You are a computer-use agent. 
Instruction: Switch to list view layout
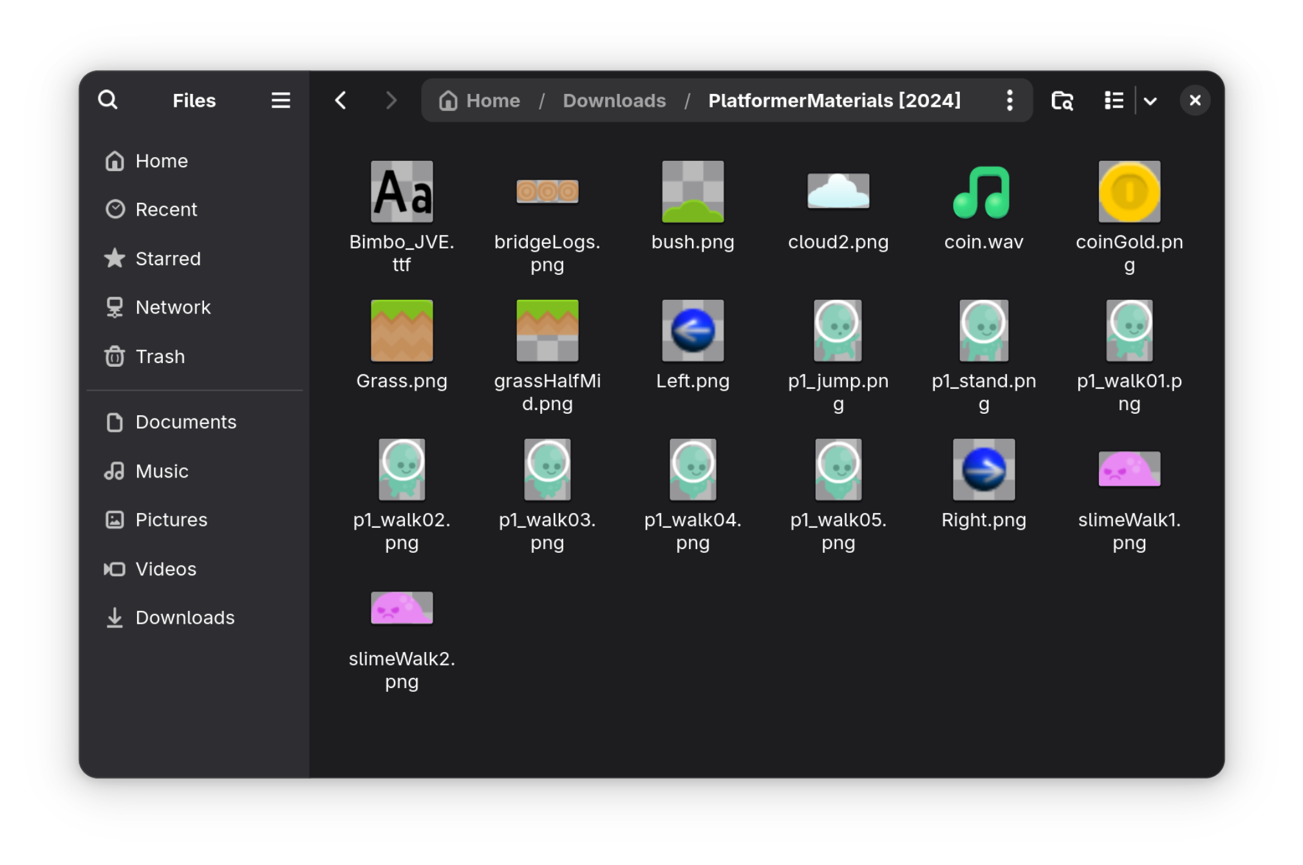(1114, 100)
